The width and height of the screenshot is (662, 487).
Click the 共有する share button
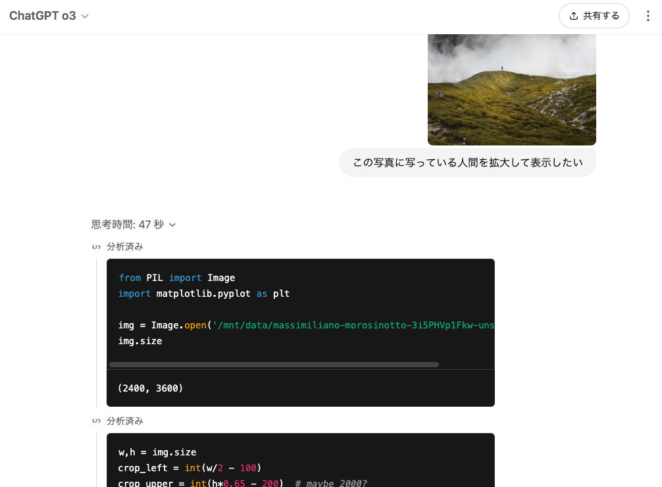click(594, 16)
